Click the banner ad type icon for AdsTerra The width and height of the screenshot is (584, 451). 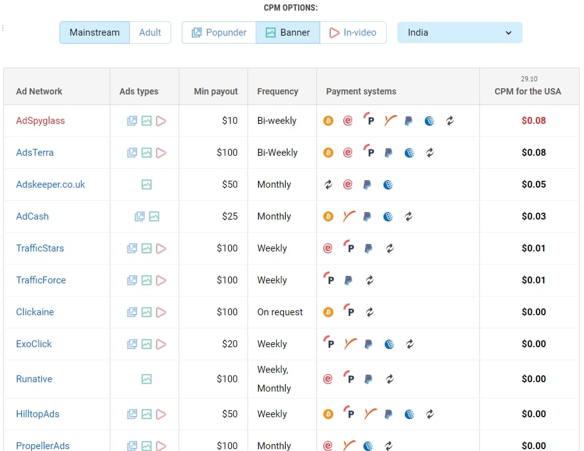147,153
